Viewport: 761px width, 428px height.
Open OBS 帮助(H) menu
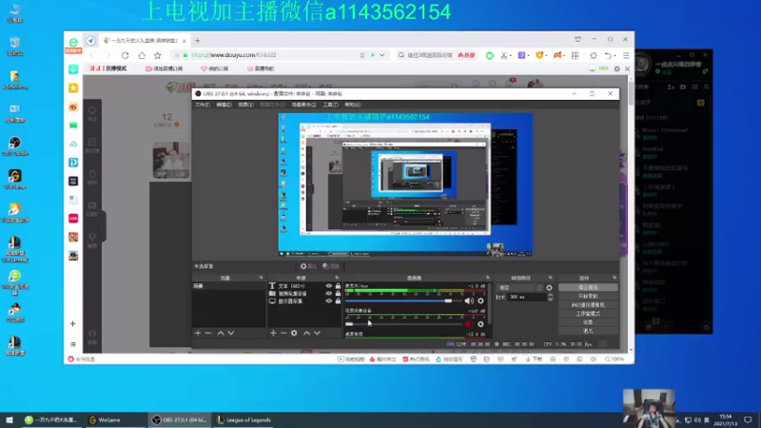(352, 105)
